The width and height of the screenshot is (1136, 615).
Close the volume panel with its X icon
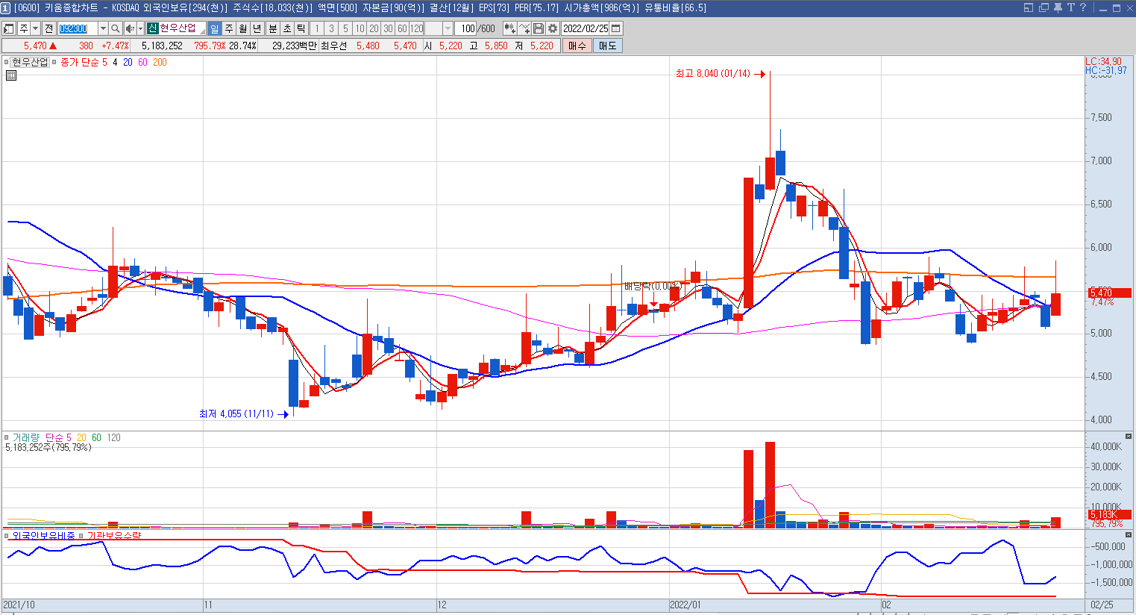[x=1128, y=437]
